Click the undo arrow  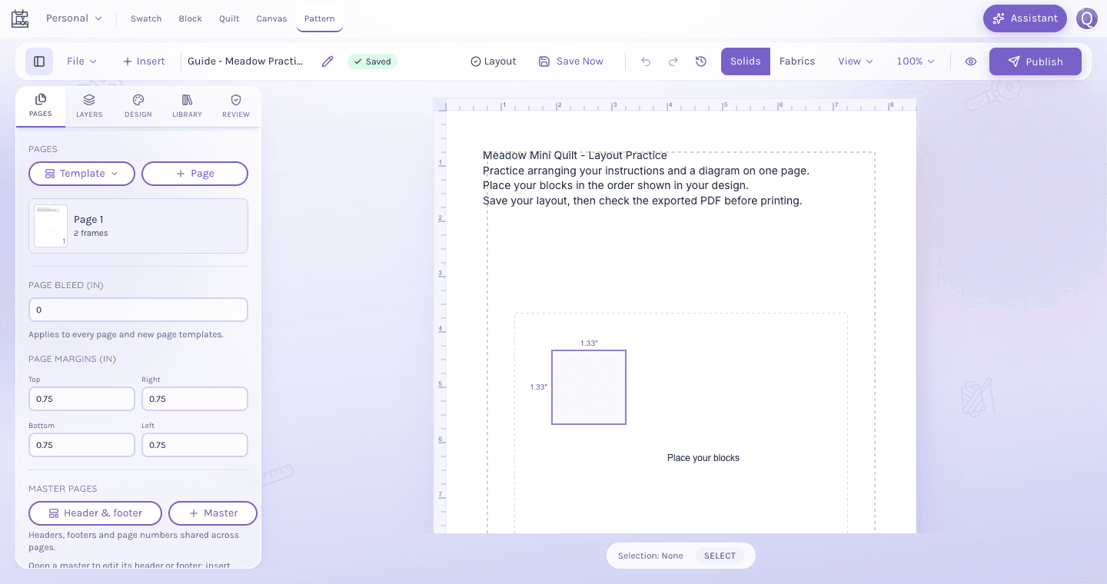[x=646, y=61]
